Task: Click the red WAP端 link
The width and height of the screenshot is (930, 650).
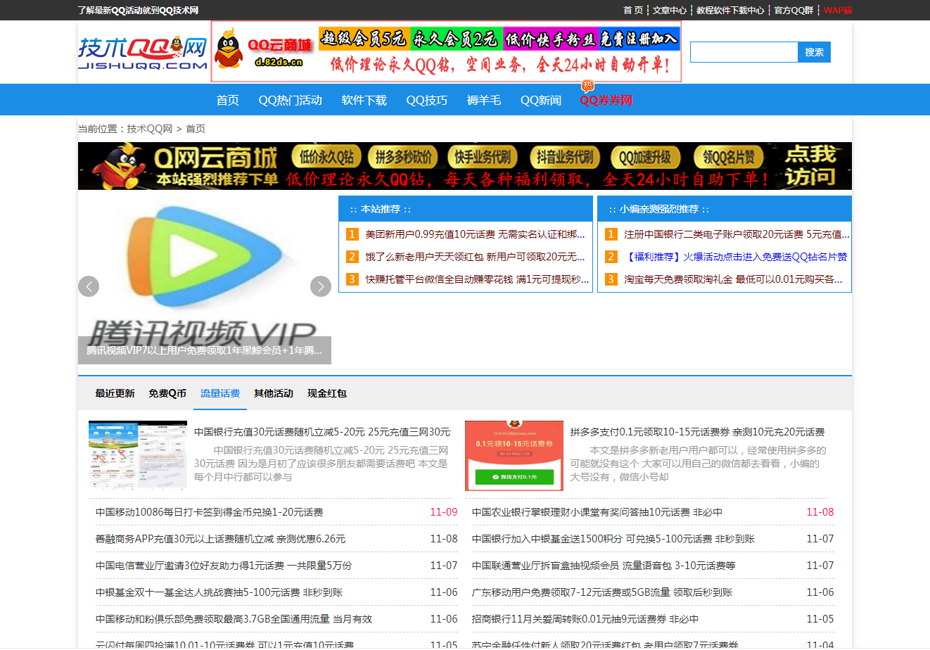Action: [x=837, y=11]
